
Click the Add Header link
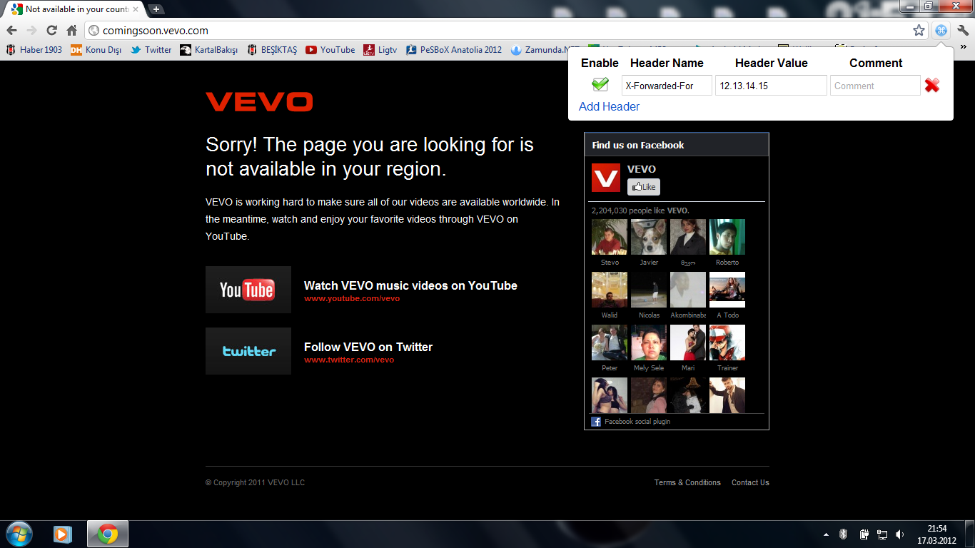click(x=609, y=106)
